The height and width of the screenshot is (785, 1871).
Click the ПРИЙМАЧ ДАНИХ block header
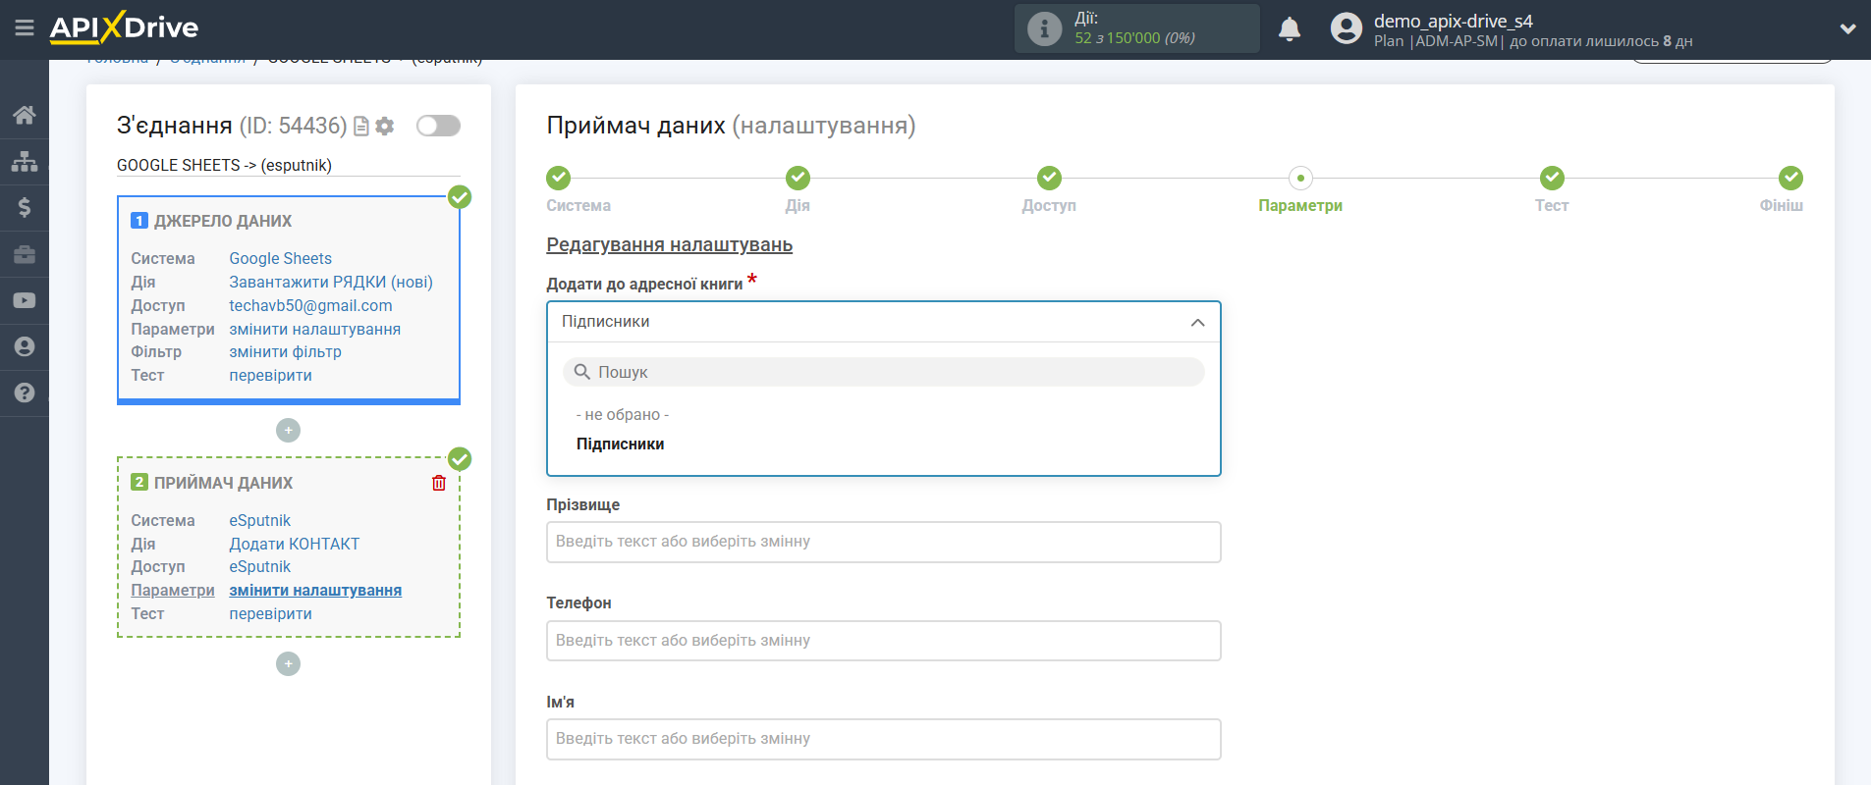223,483
